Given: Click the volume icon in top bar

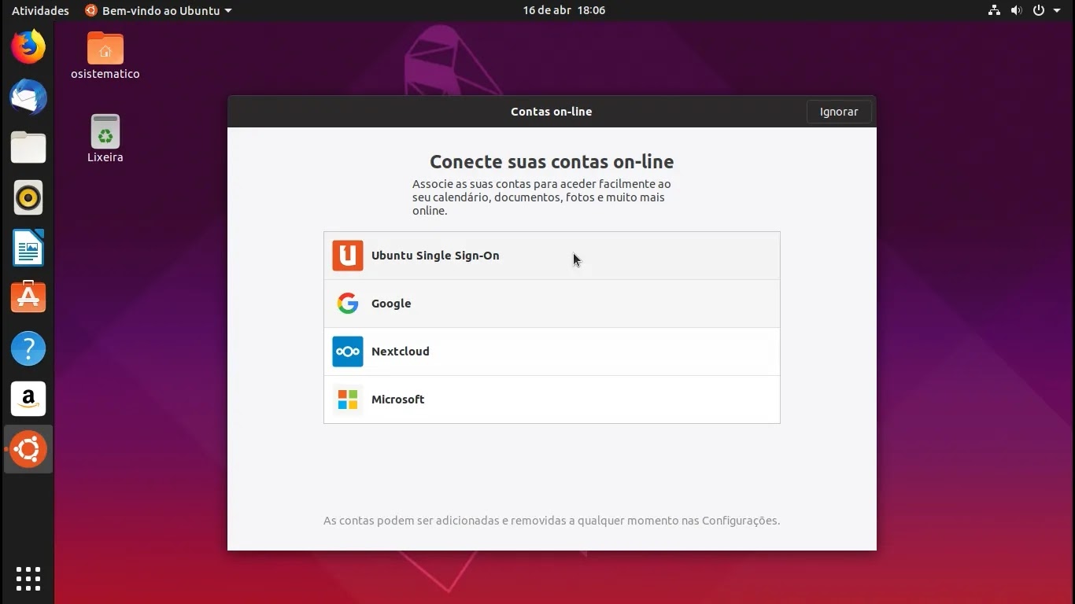Looking at the screenshot, I should [x=1016, y=10].
